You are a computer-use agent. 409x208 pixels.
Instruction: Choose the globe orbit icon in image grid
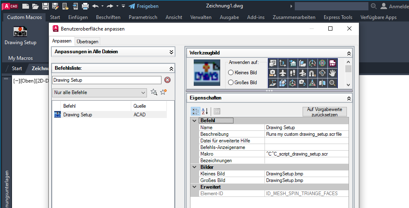(x=322, y=63)
